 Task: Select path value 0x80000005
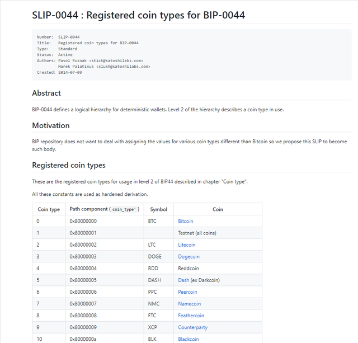pyautogui.click(x=83, y=280)
